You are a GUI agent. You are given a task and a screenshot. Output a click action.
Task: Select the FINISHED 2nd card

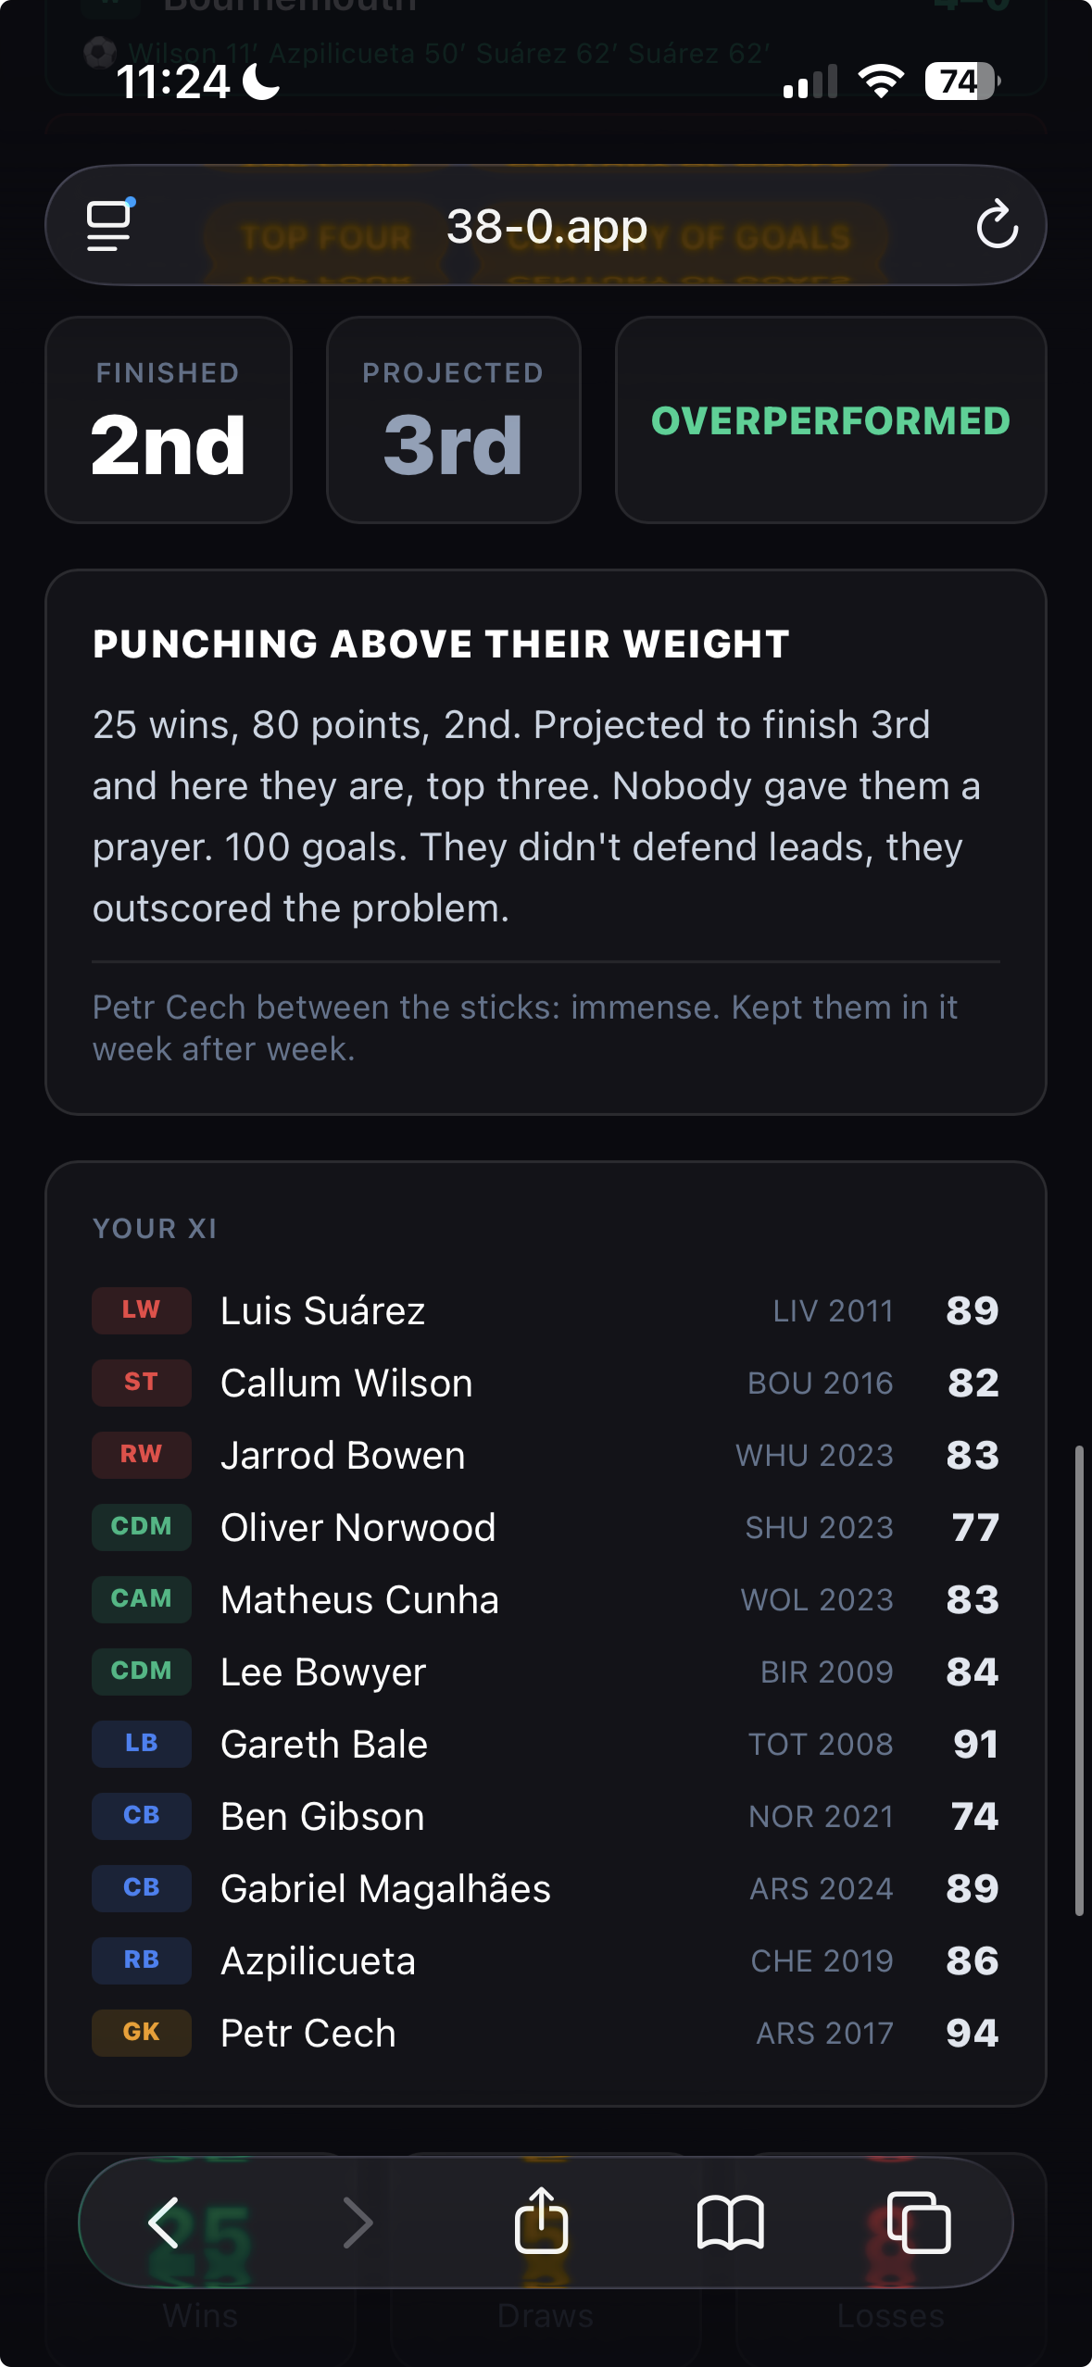tap(169, 420)
